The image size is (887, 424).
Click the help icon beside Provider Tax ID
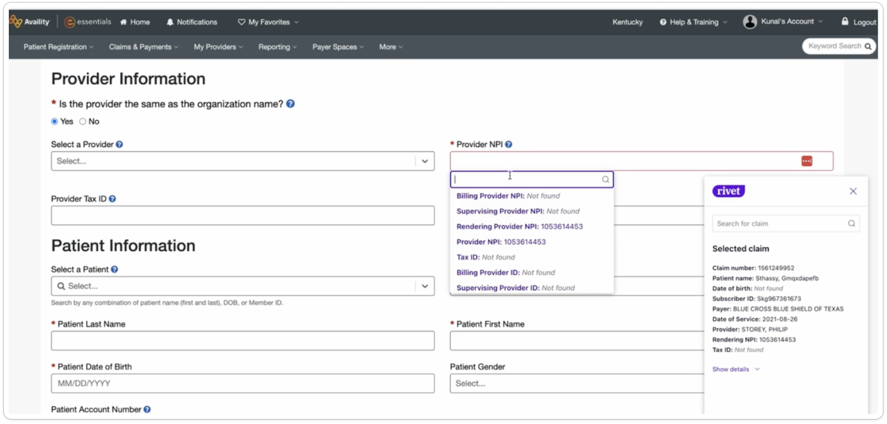click(x=113, y=199)
